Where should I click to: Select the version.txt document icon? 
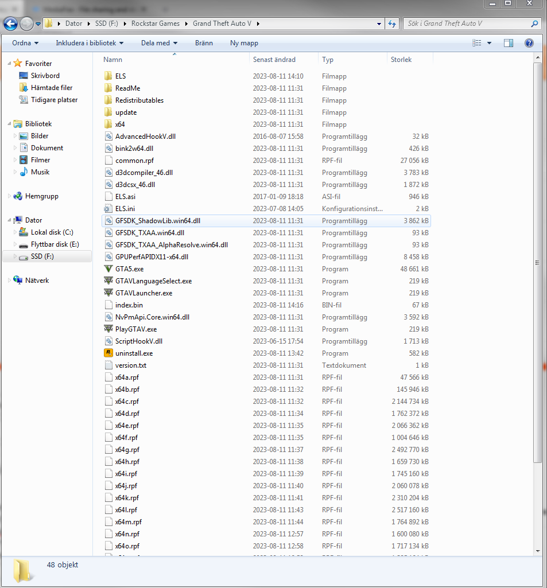click(x=108, y=365)
